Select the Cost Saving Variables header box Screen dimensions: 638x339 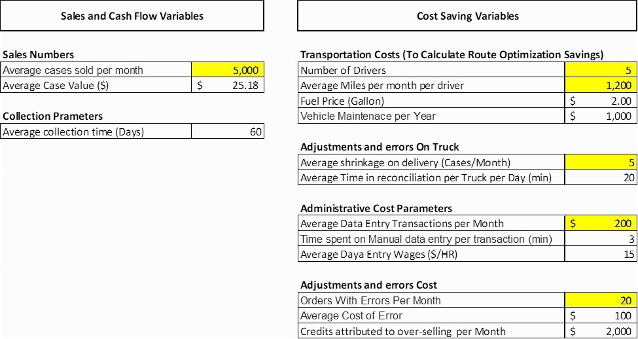467,16
